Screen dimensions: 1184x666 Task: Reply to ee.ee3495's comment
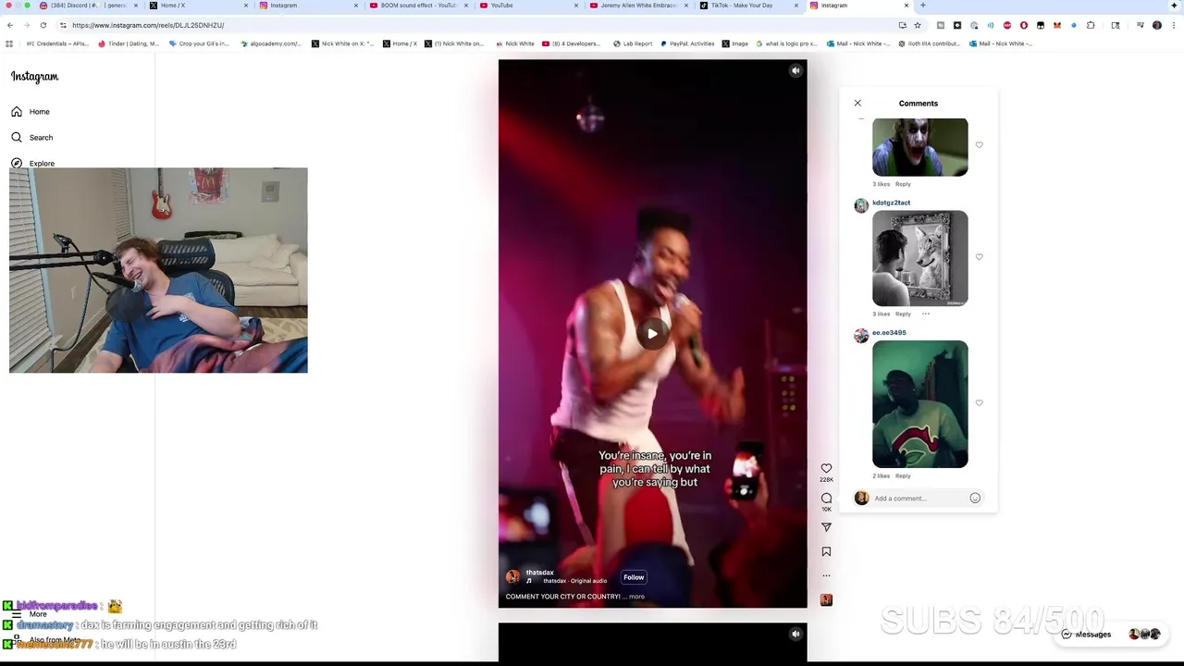[x=903, y=475]
